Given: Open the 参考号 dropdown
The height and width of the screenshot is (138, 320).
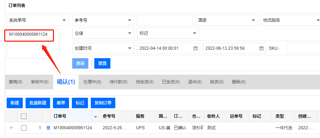Looking at the screenshot, I should 103,20.
